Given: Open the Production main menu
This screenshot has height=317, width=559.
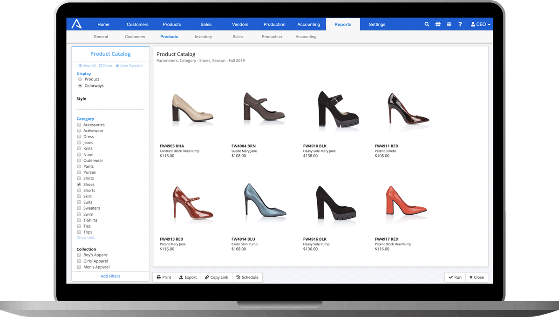Looking at the screenshot, I should [x=274, y=24].
